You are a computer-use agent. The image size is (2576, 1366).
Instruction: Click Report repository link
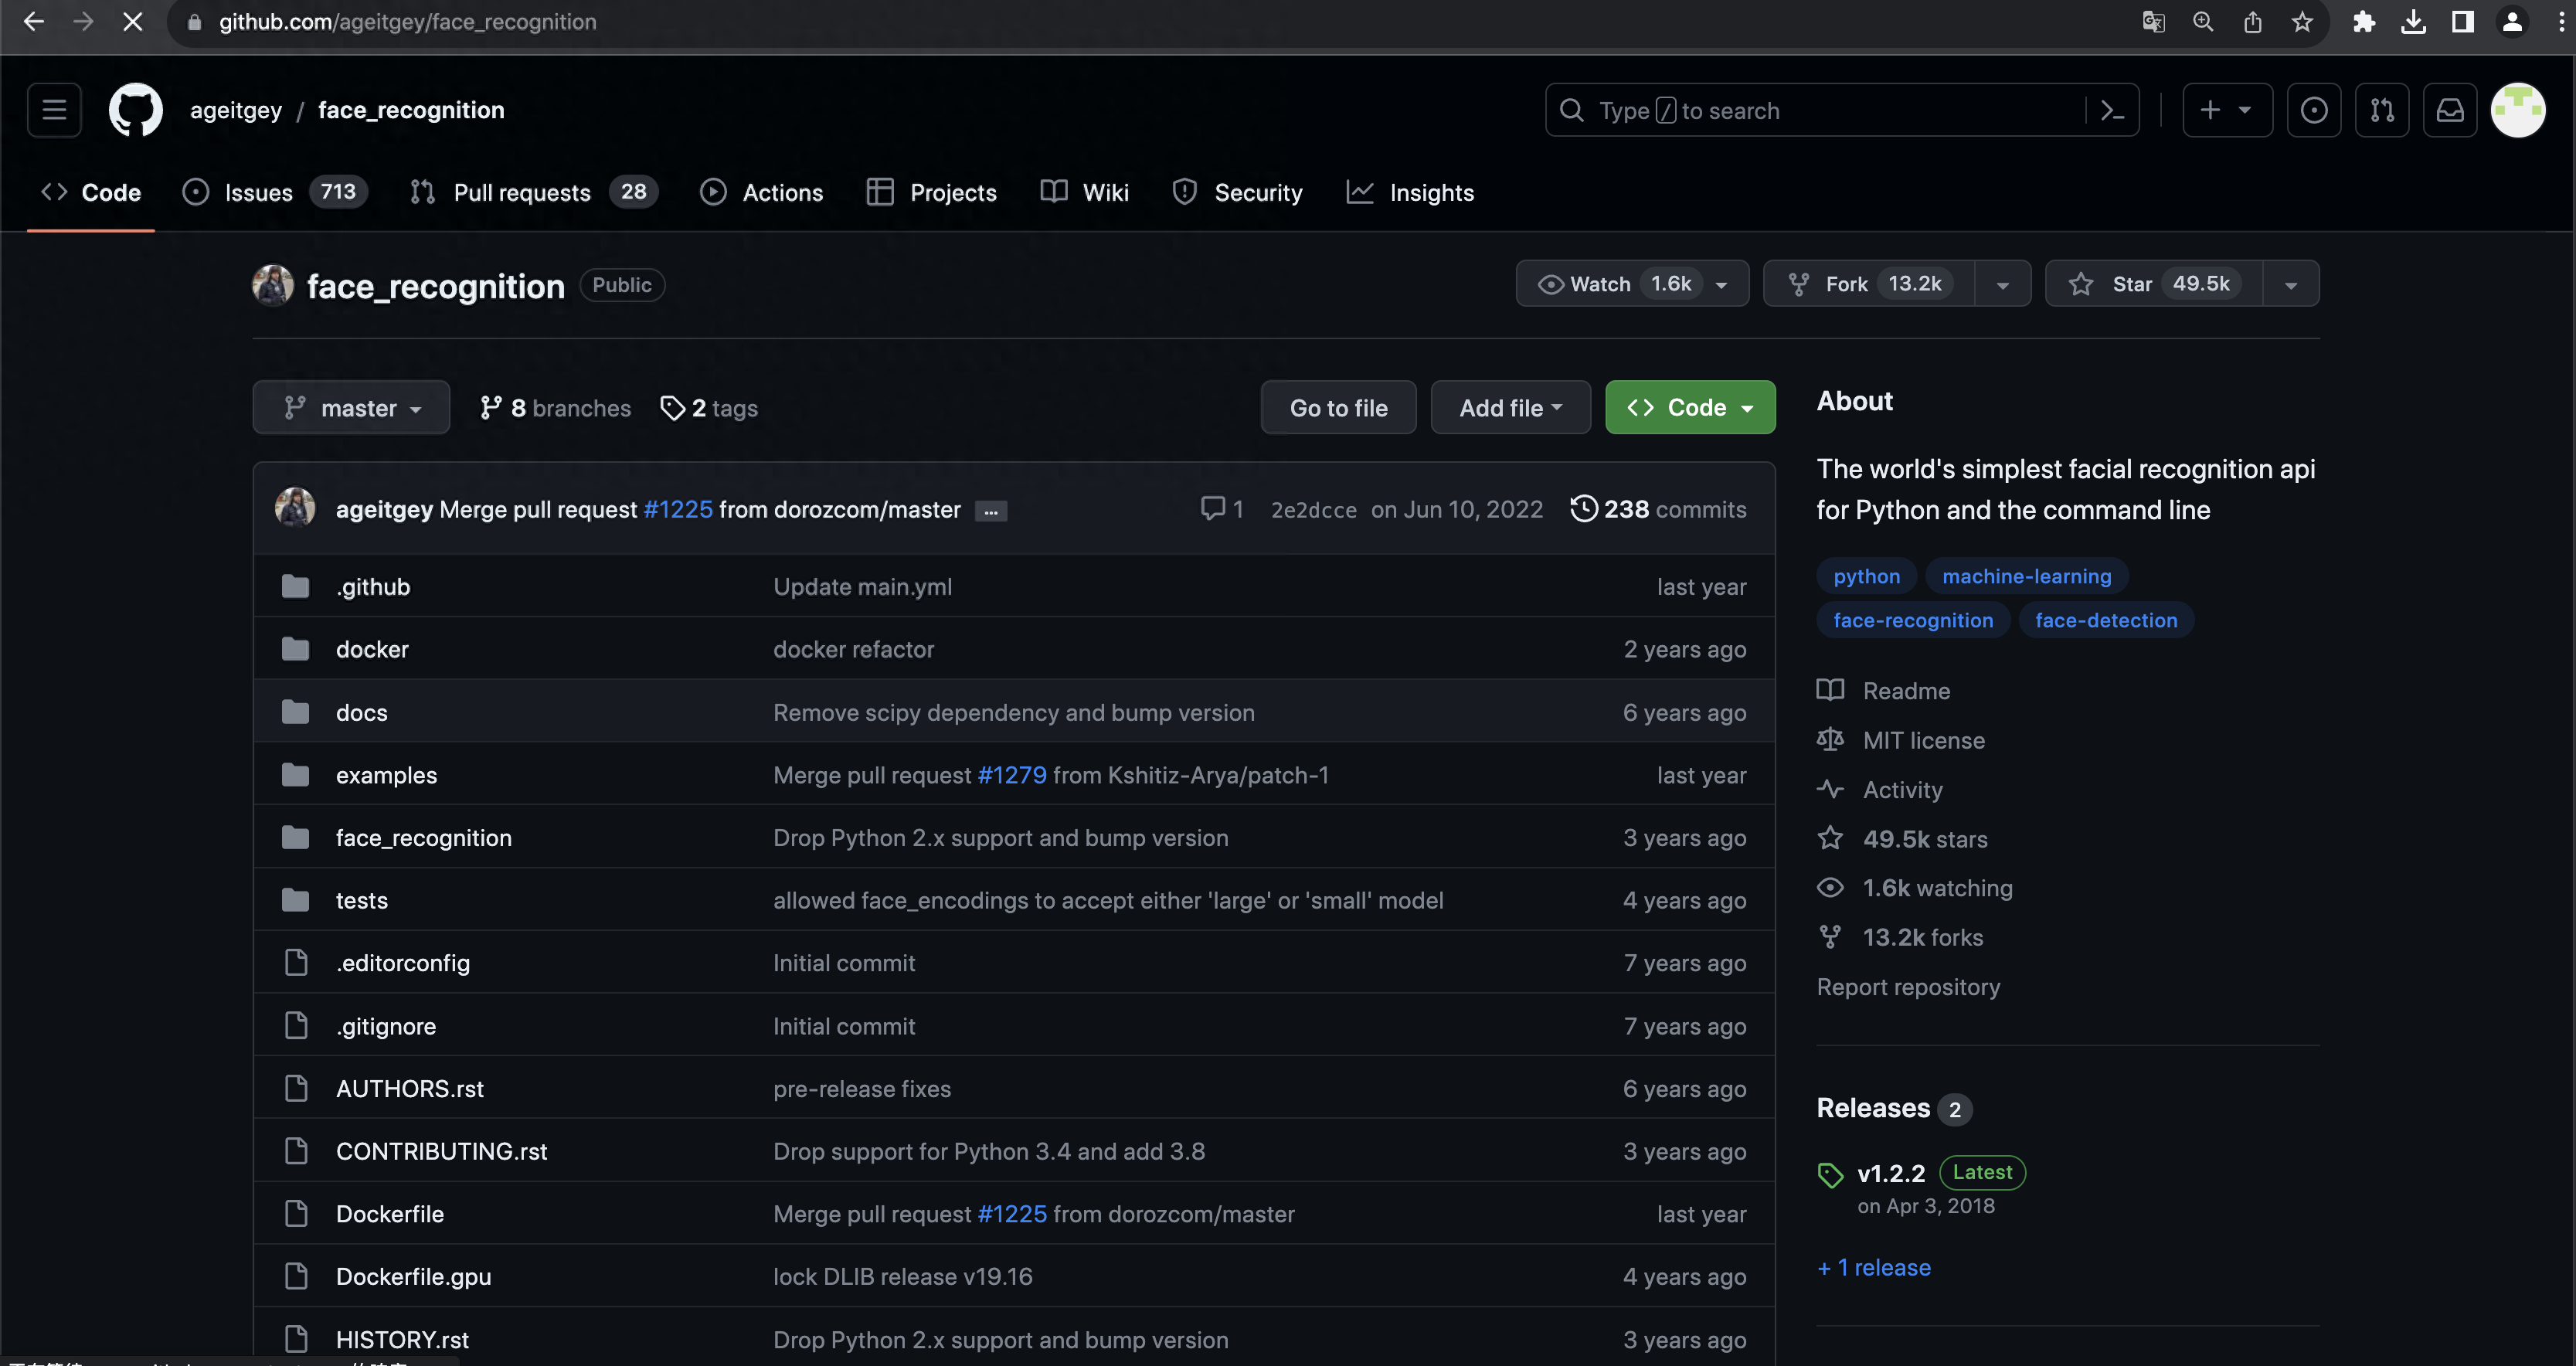click(1908, 987)
